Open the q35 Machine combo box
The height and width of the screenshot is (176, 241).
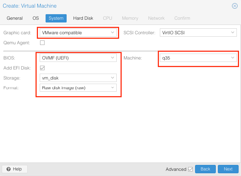point(198,58)
